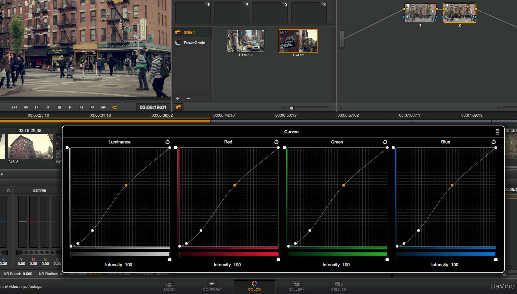Screen dimensions: 517x294
Task: Remove a gallery album with the minus button
Action: (x=188, y=98)
